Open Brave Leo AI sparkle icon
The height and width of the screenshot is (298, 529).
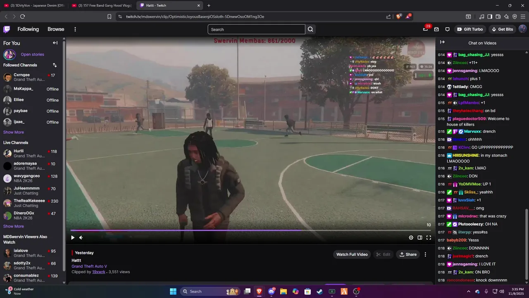pyautogui.click(x=506, y=17)
